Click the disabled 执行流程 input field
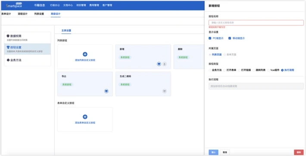Viewport: 306px width, 156px height. click(x=256, y=86)
